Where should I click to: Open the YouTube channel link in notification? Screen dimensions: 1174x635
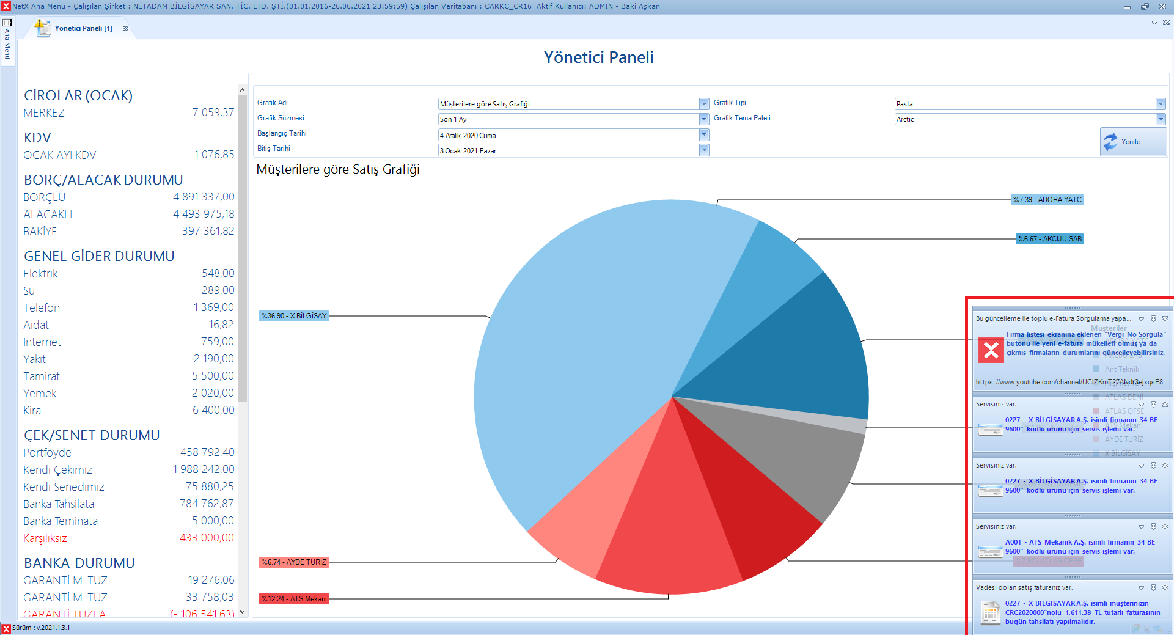[x=1071, y=382]
